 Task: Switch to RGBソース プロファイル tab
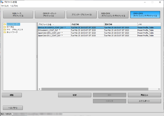coord(18,15)
